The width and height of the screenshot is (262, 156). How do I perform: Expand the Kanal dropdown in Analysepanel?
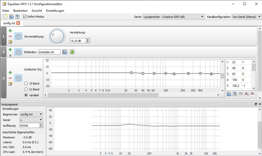tap(31, 120)
